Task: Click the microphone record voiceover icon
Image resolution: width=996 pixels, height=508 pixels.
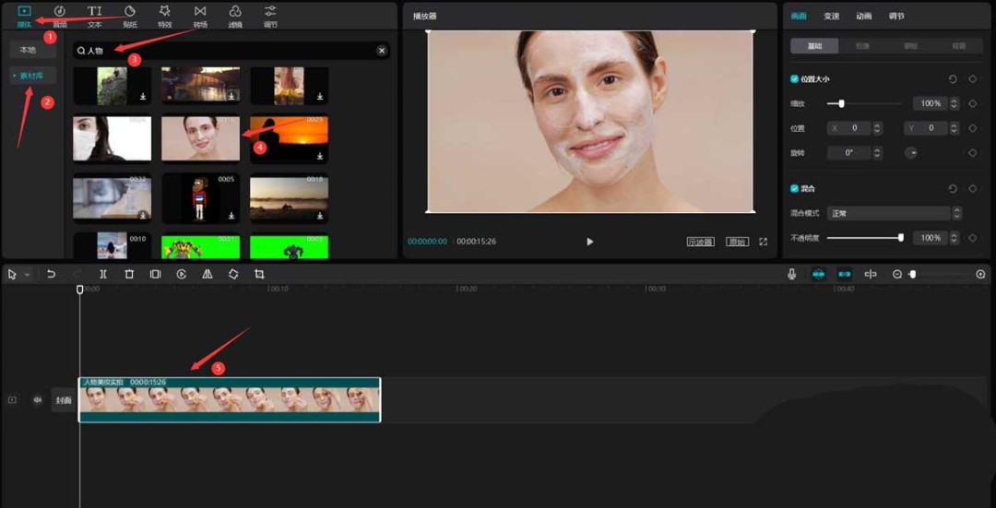Action: coord(791,275)
